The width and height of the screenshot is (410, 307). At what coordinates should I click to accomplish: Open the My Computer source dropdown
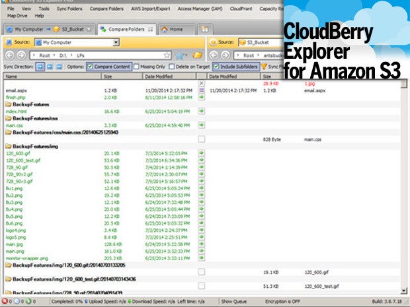(x=116, y=42)
